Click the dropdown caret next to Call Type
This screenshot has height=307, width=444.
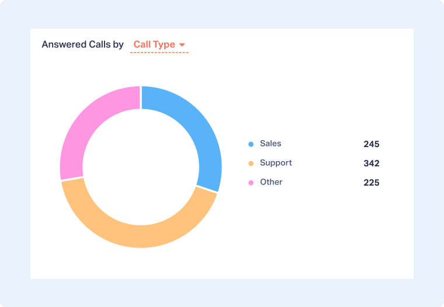182,45
